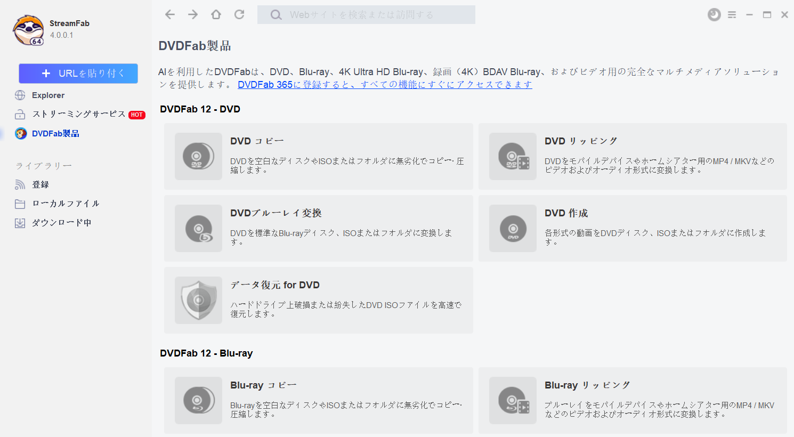Click the データ復元 for DVD shield icon
Viewport: 794px width, 437px height.
pyautogui.click(x=198, y=300)
